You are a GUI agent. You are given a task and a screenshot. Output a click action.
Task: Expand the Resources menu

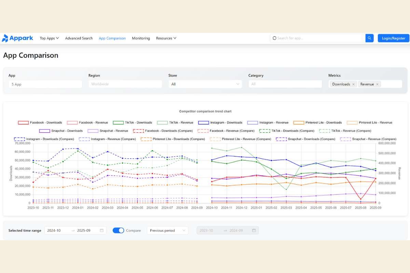click(x=166, y=38)
